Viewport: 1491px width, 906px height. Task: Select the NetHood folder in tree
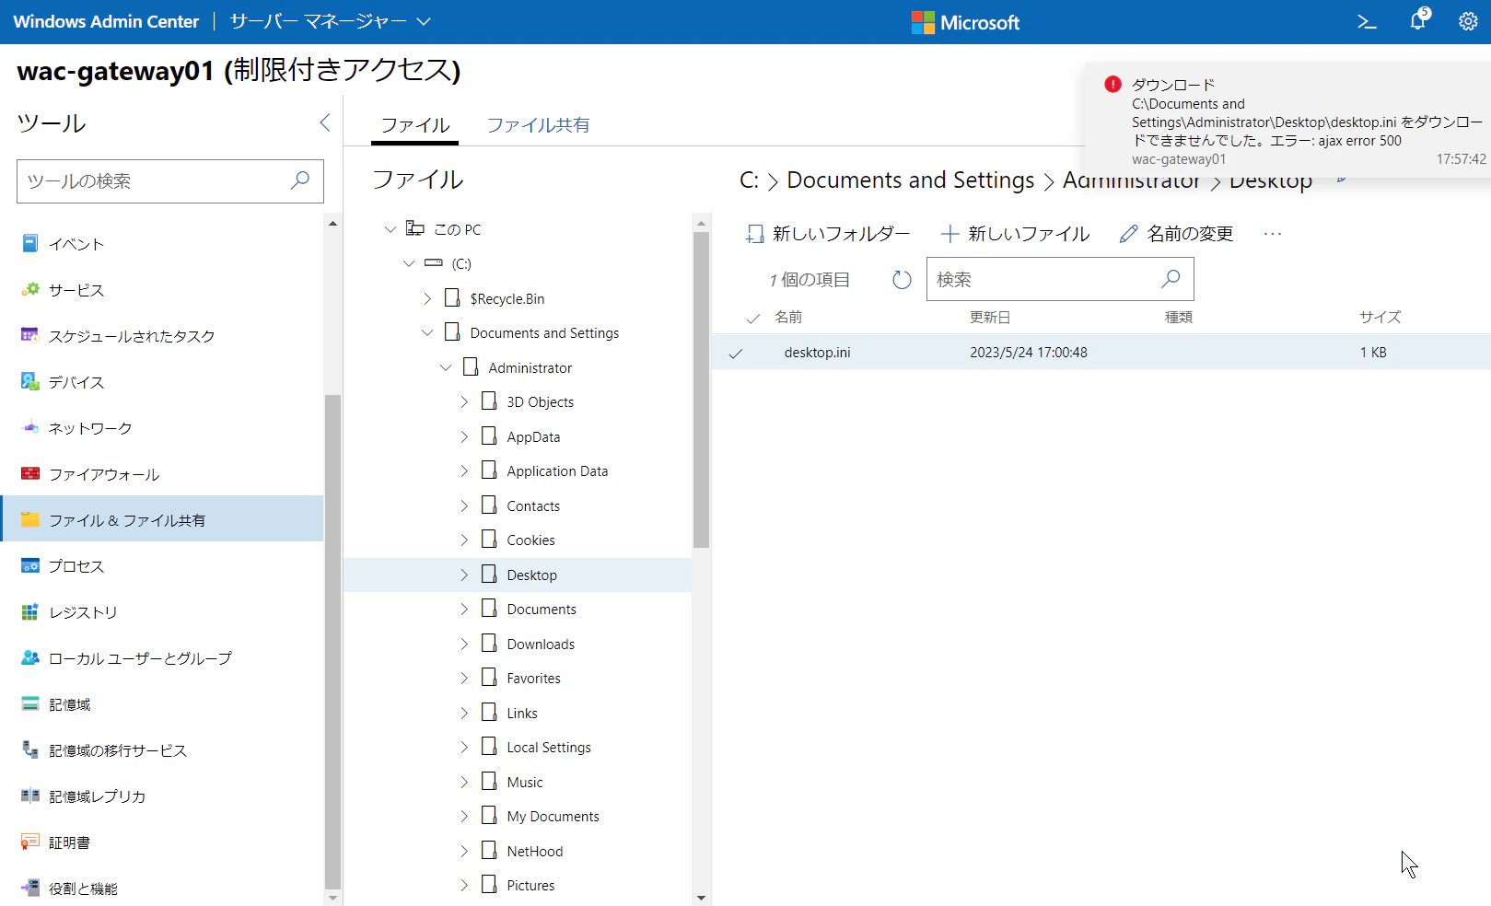point(535,852)
